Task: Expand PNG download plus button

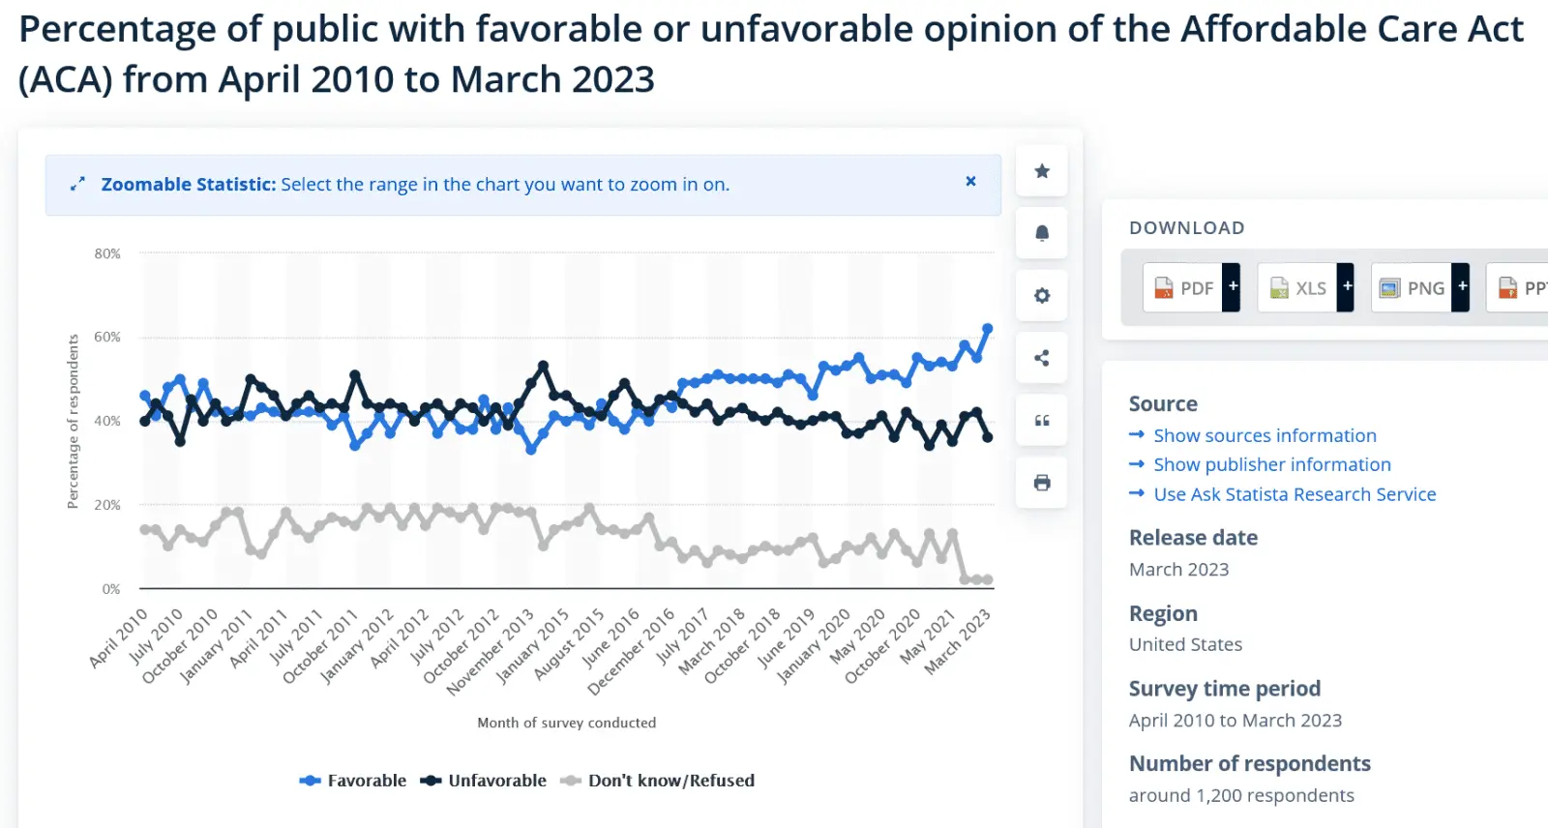Action: click(x=1461, y=287)
